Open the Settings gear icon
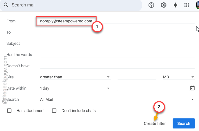 [x=163, y=5]
